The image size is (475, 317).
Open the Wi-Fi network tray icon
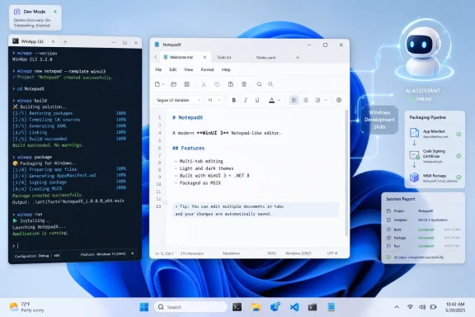[410, 307]
